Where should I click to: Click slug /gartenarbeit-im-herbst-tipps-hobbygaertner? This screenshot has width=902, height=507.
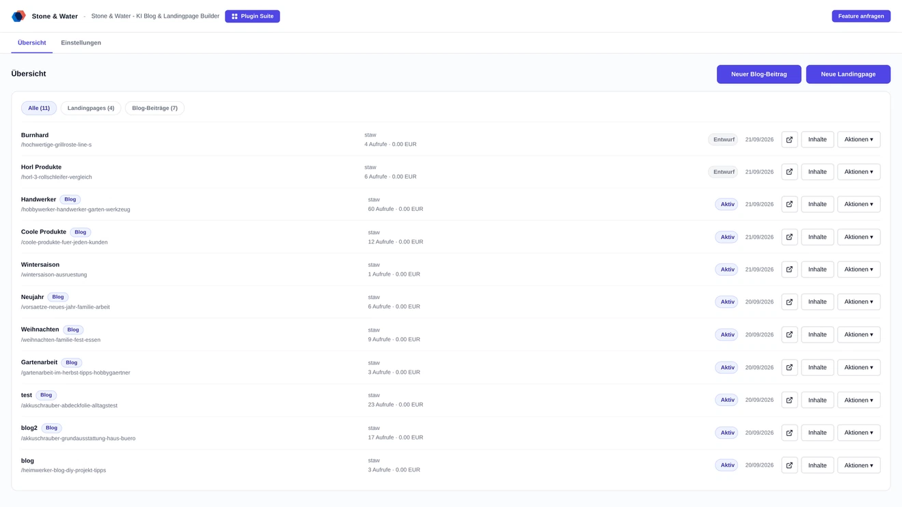click(76, 373)
